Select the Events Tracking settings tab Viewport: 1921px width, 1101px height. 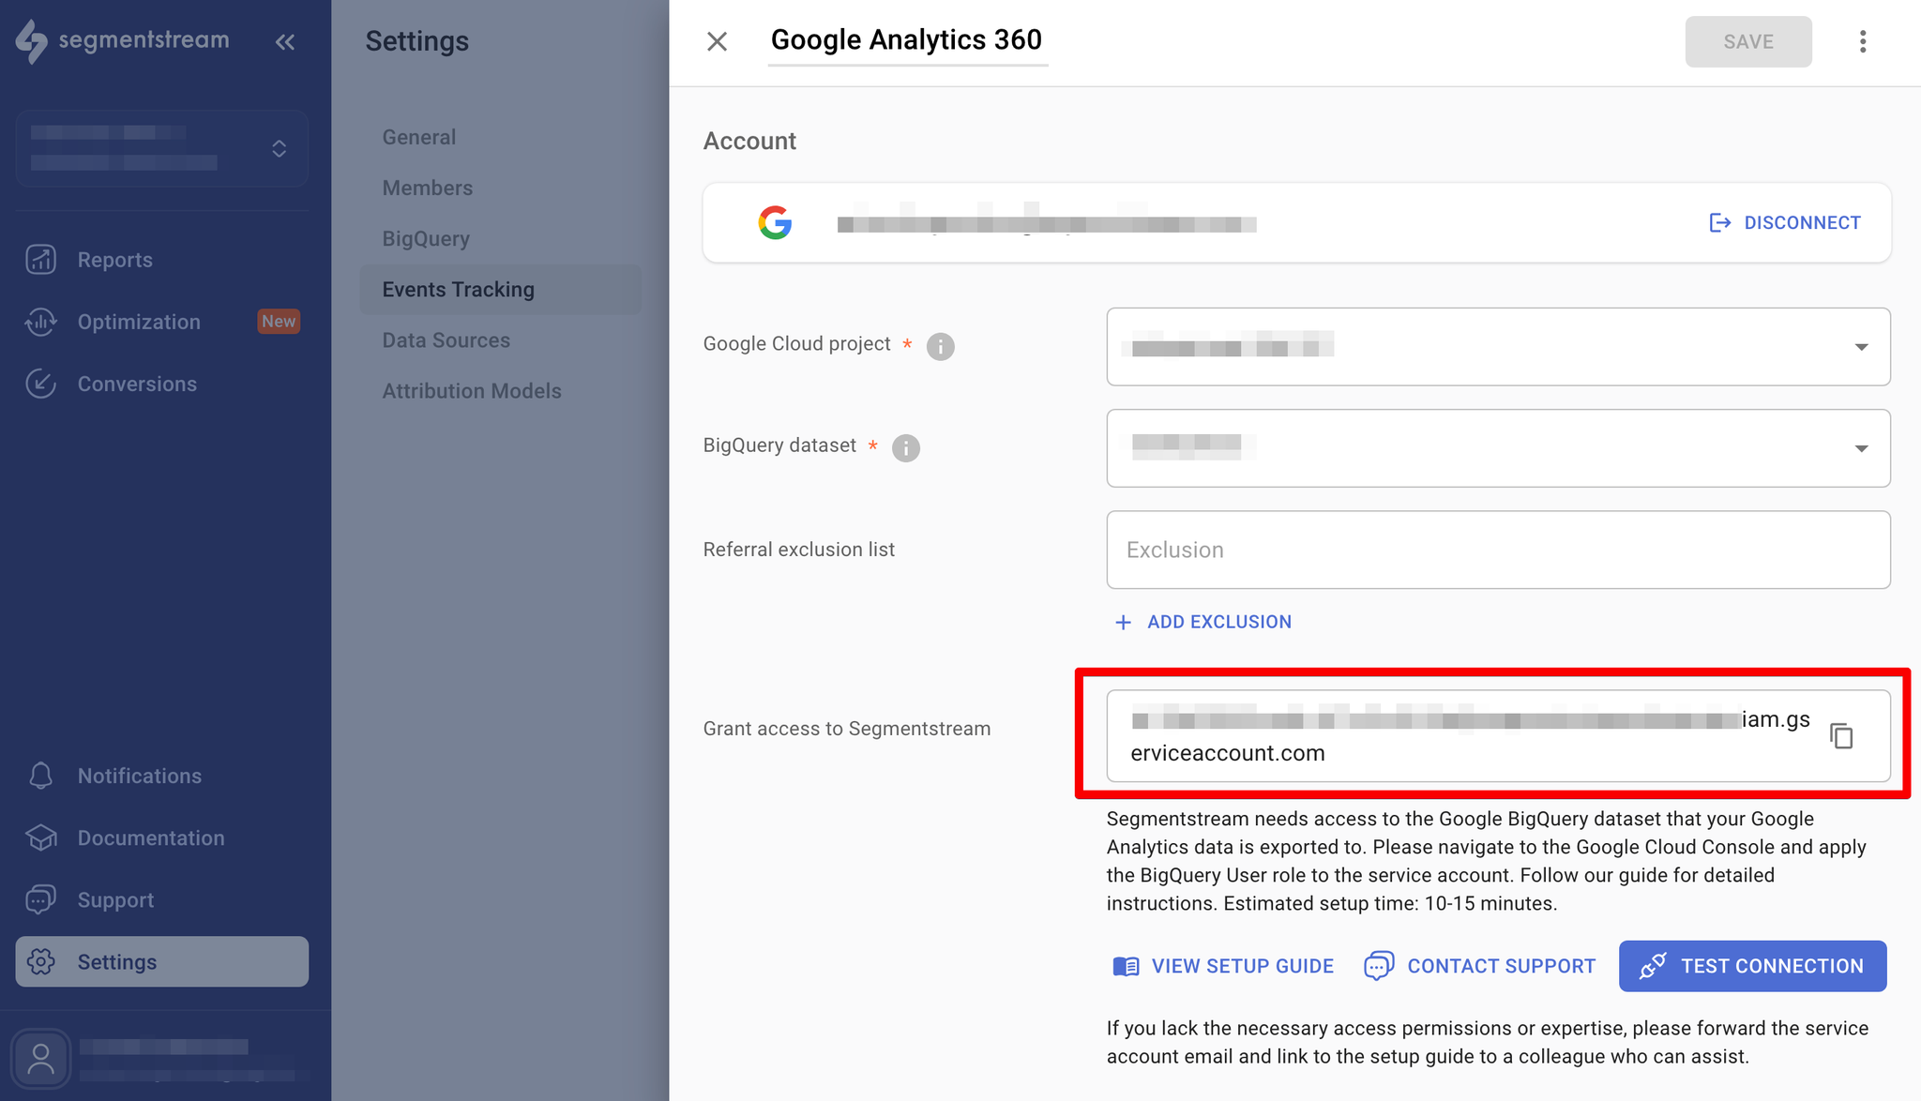(501, 289)
